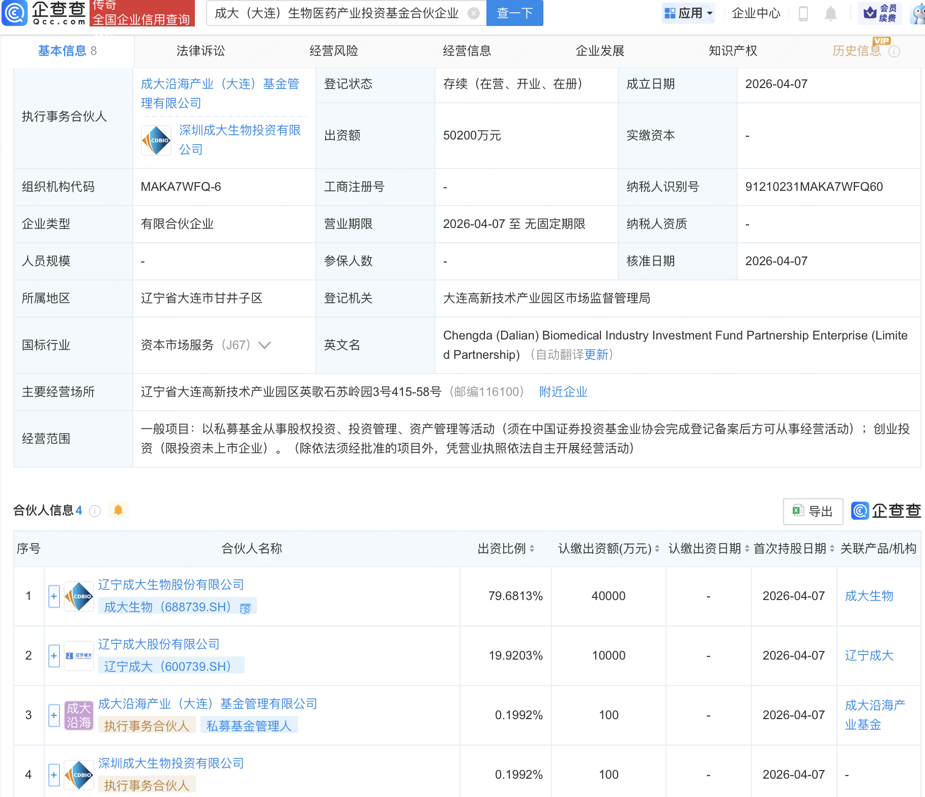This screenshot has height=797, width=925.
Task: Switch to the 法律诉讼 tab
Action: pyautogui.click(x=200, y=51)
